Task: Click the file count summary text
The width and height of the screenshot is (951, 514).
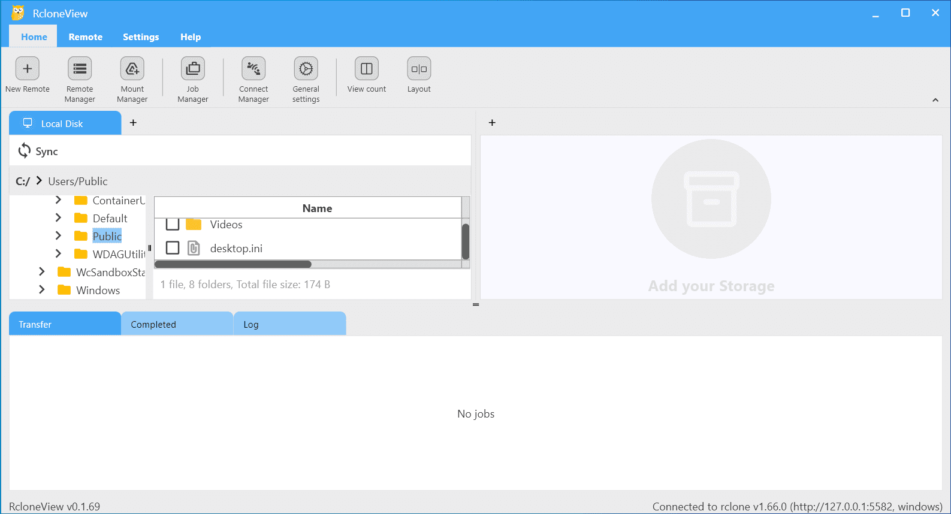Action: pos(245,285)
